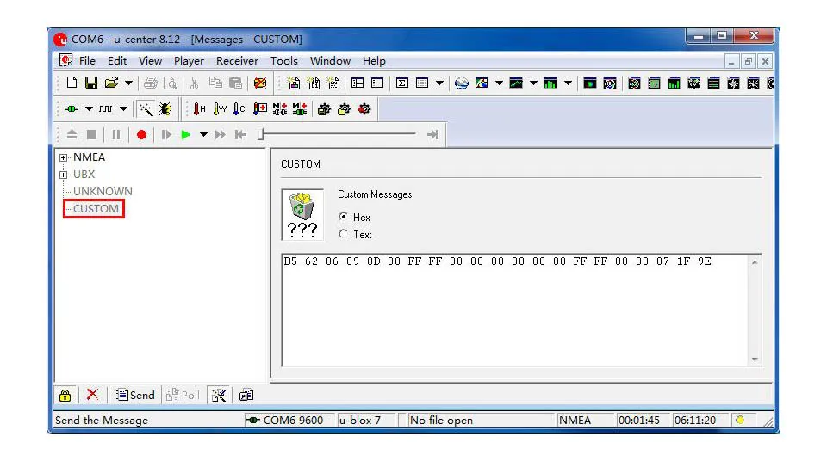Open the Statistic view sigma icon
This screenshot has width=827, height=461.
[402, 83]
